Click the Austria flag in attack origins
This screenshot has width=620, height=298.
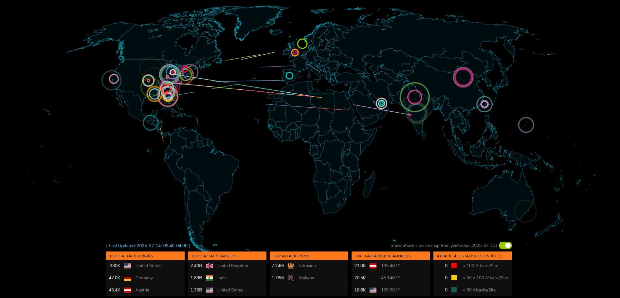127,290
